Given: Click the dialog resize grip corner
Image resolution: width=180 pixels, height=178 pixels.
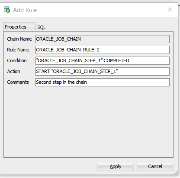Looking at the screenshot, I should [176, 173].
